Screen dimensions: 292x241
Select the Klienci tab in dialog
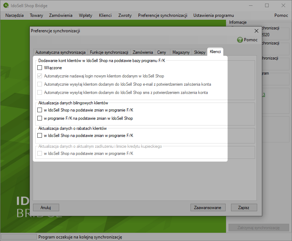[215, 52]
